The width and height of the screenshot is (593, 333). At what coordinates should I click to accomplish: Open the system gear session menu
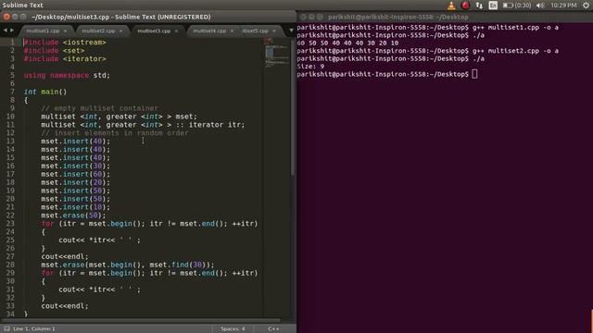click(586, 6)
